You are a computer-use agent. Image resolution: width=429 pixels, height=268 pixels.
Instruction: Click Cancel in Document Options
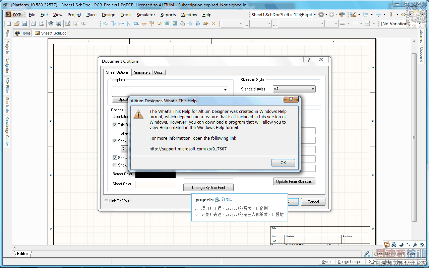(x=313, y=202)
